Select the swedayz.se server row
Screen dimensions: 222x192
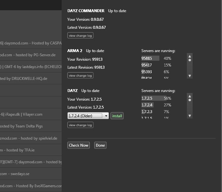click(x=31, y=174)
